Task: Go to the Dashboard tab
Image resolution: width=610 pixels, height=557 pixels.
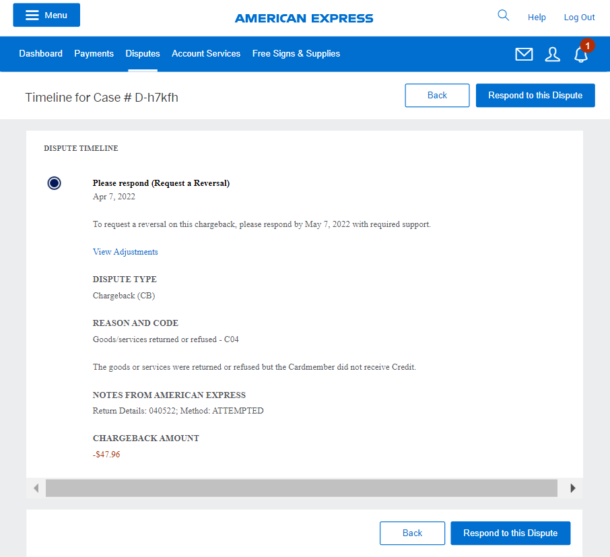Action: coord(40,54)
